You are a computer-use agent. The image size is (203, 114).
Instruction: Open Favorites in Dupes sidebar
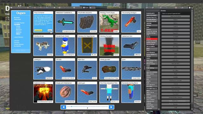point(17,42)
